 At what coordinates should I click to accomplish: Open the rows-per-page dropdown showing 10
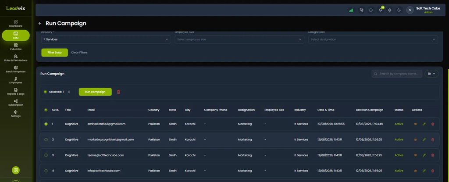click(431, 74)
